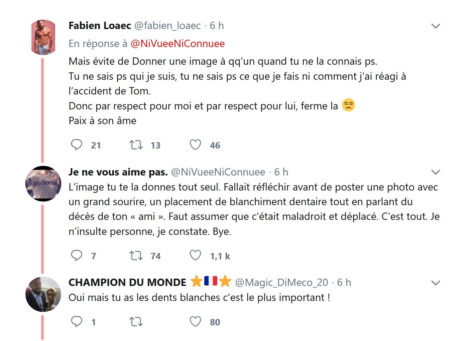This screenshot has height=341, width=466.
Task: Open the @Magic_DiMeco_20 handle
Action: [x=281, y=283]
